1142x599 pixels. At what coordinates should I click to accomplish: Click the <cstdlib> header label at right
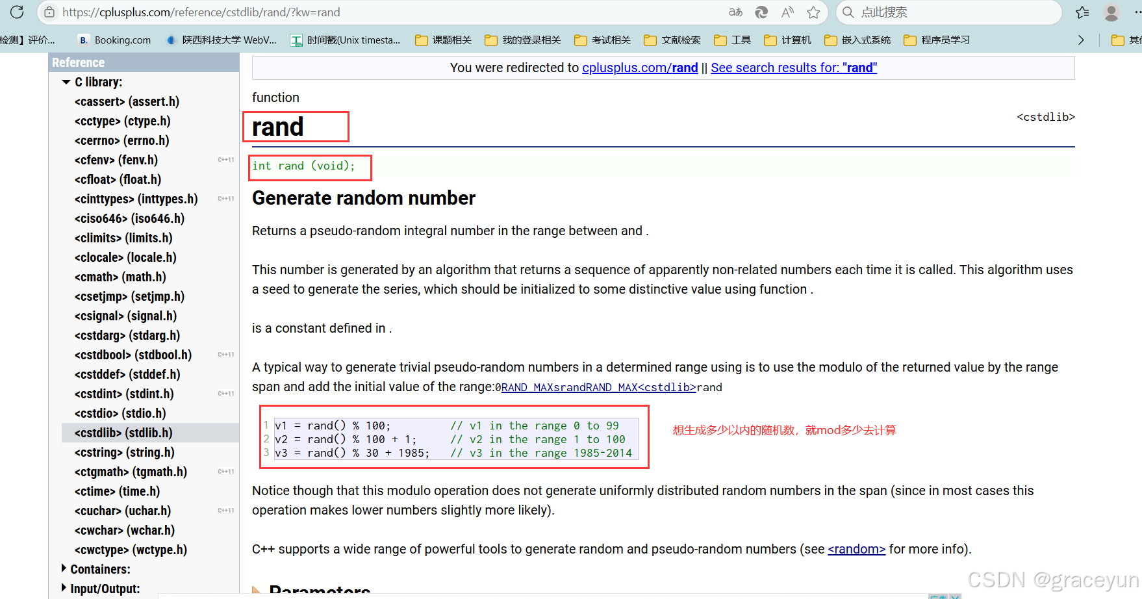tap(1045, 117)
